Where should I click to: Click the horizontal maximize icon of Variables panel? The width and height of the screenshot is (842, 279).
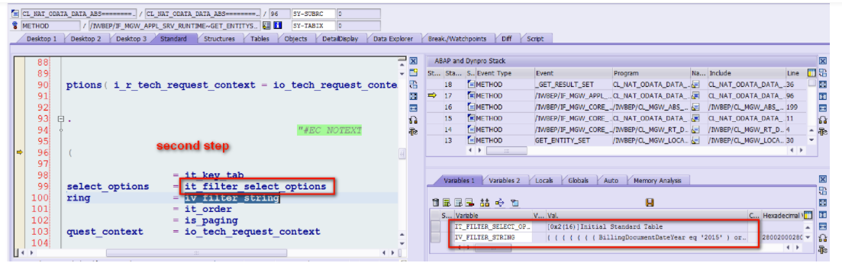coord(823,227)
